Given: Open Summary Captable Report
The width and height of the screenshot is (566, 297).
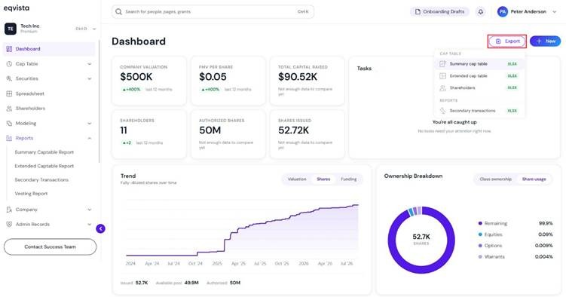Looking at the screenshot, I should [44, 152].
